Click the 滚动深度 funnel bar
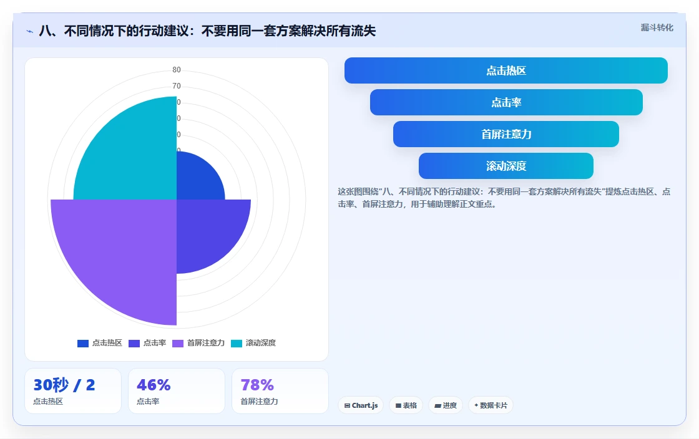Viewport: 699px width, 439px height. coord(506,166)
